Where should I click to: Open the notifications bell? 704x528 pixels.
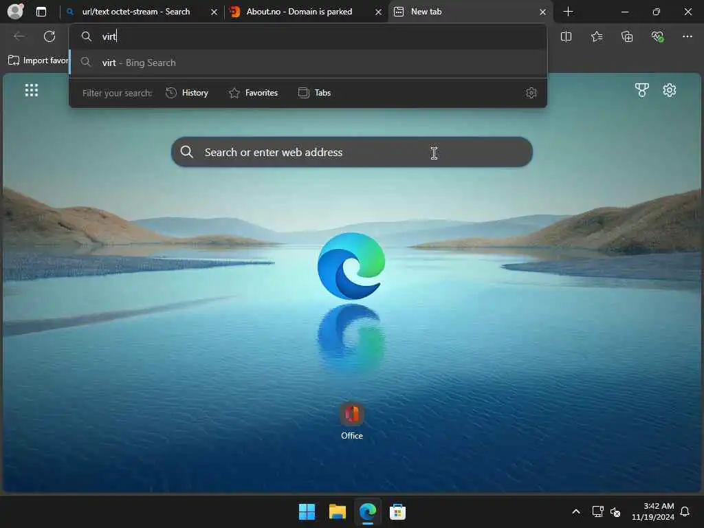click(685, 511)
